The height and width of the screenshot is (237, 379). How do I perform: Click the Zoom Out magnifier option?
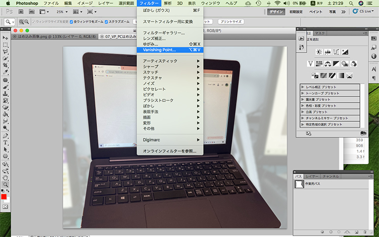[x=27, y=22]
